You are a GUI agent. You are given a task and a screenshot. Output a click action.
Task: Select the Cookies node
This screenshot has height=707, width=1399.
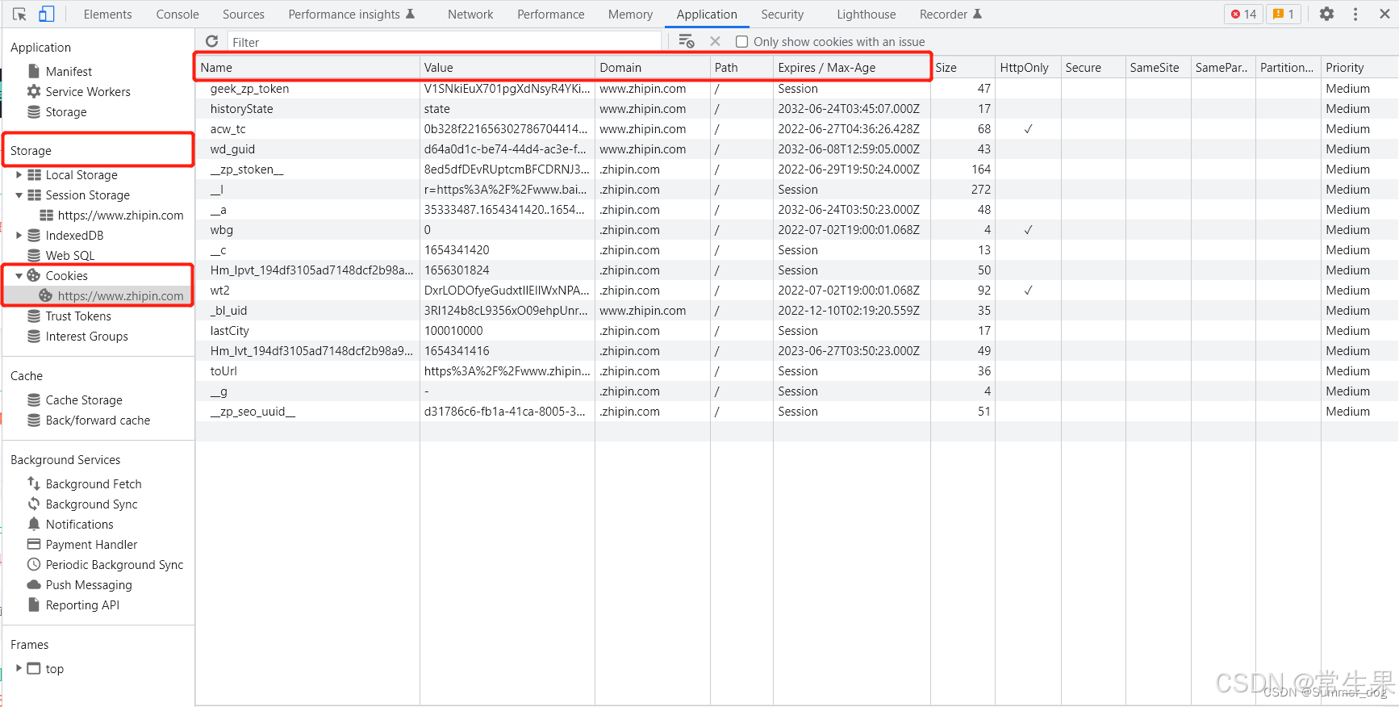click(67, 275)
